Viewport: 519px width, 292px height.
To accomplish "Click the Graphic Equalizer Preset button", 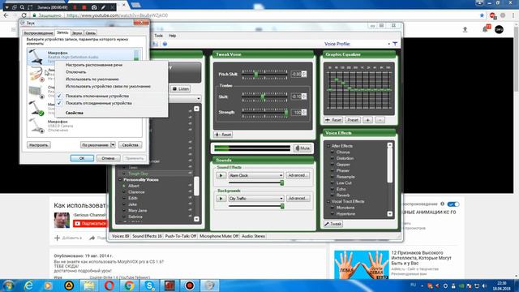I will pos(353,120).
